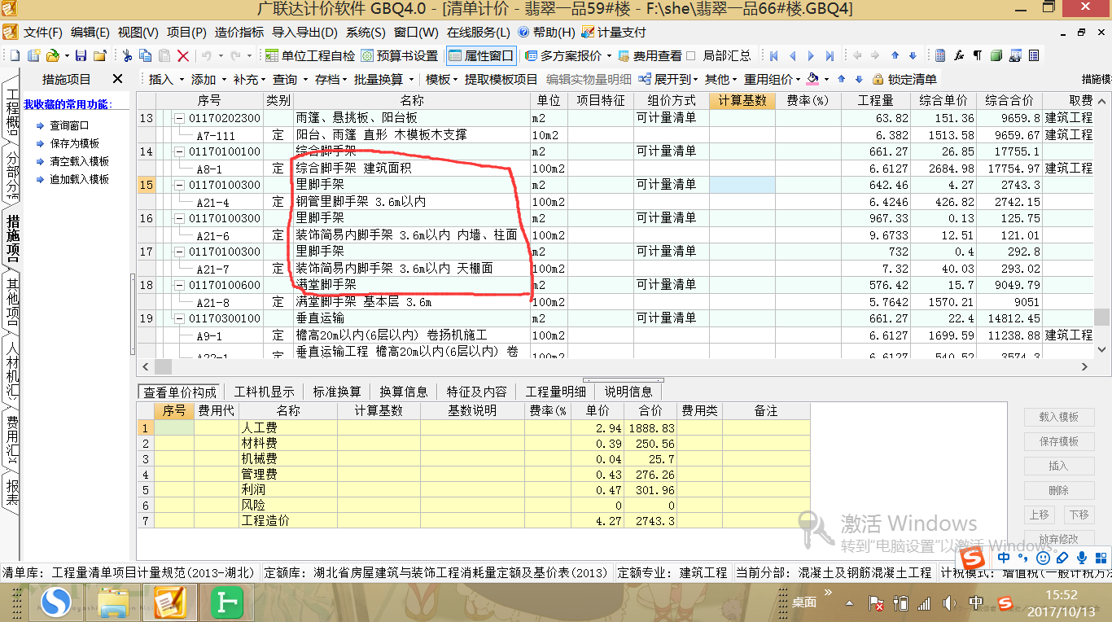The width and height of the screenshot is (1112, 622).
Task: Go to previous record arrow
Action: [x=793, y=55]
